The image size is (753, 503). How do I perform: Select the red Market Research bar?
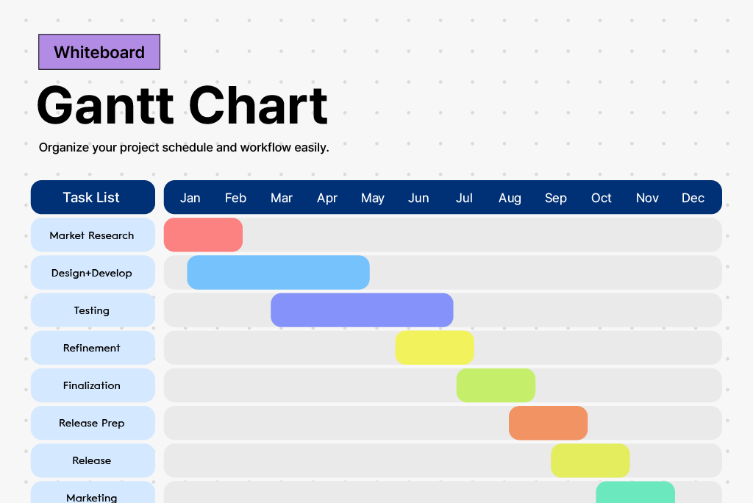click(x=203, y=235)
